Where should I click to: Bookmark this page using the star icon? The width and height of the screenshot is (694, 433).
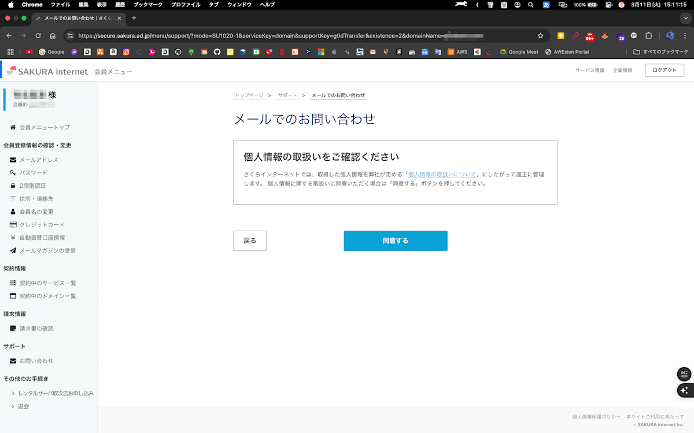click(x=540, y=35)
